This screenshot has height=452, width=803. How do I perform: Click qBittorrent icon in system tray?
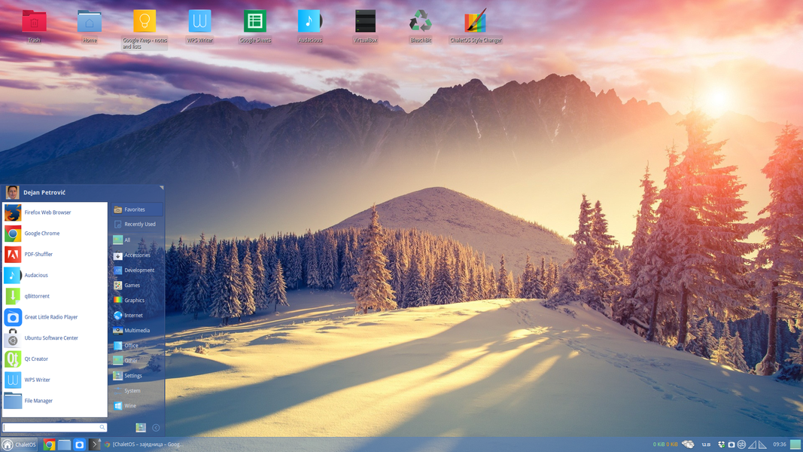[x=741, y=445]
